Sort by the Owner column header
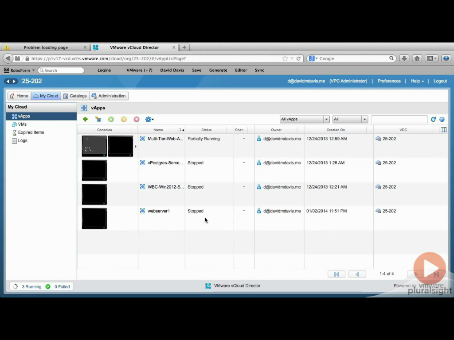 click(x=276, y=130)
